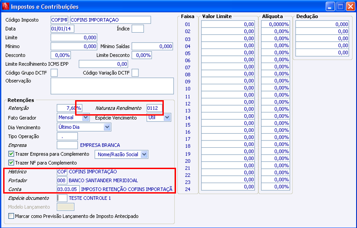Click Valor Limite field for Faixa 01
The width and height of the screenshot is (357, 228).
click(x=228, y=24)
